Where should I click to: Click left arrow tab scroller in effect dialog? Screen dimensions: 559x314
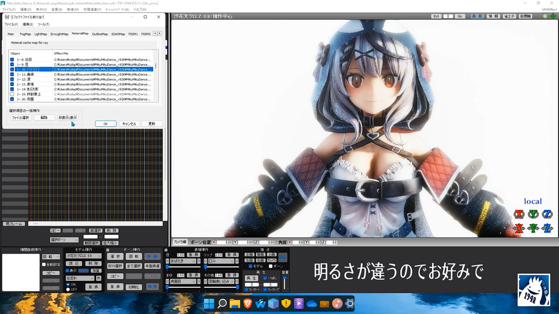tap(155, 34)
